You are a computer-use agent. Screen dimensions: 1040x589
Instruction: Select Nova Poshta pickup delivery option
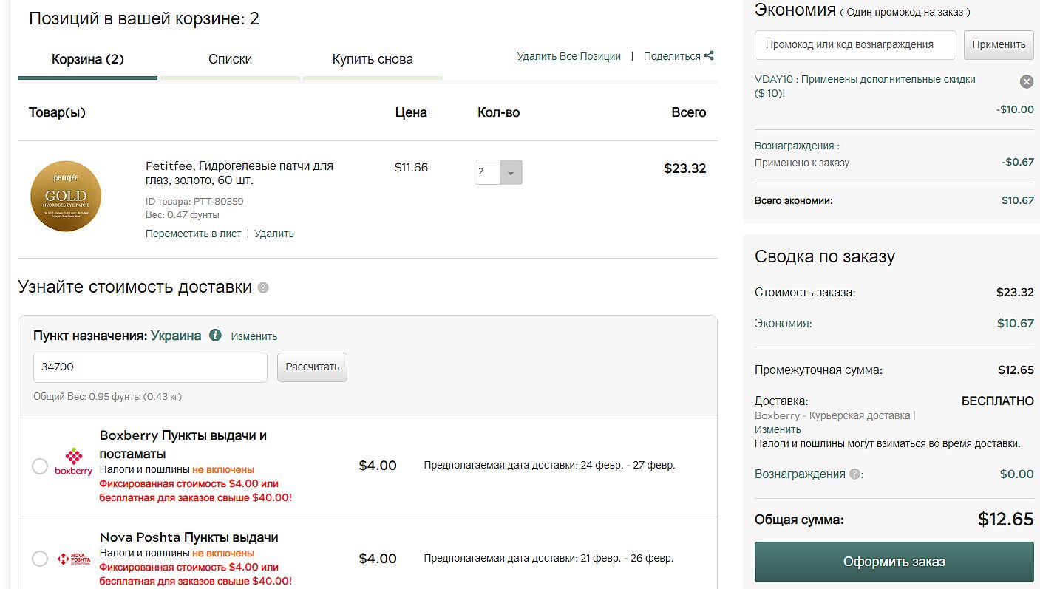tap(40, 559)
